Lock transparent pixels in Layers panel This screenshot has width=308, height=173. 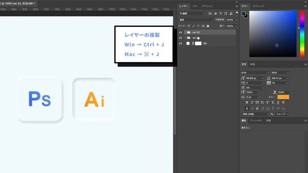[x=189, y=26]
